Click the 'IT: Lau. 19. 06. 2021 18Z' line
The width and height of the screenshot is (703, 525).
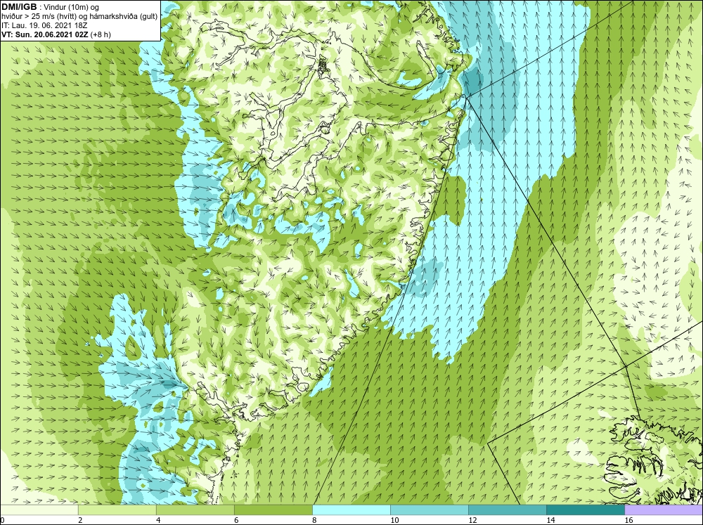44,25
